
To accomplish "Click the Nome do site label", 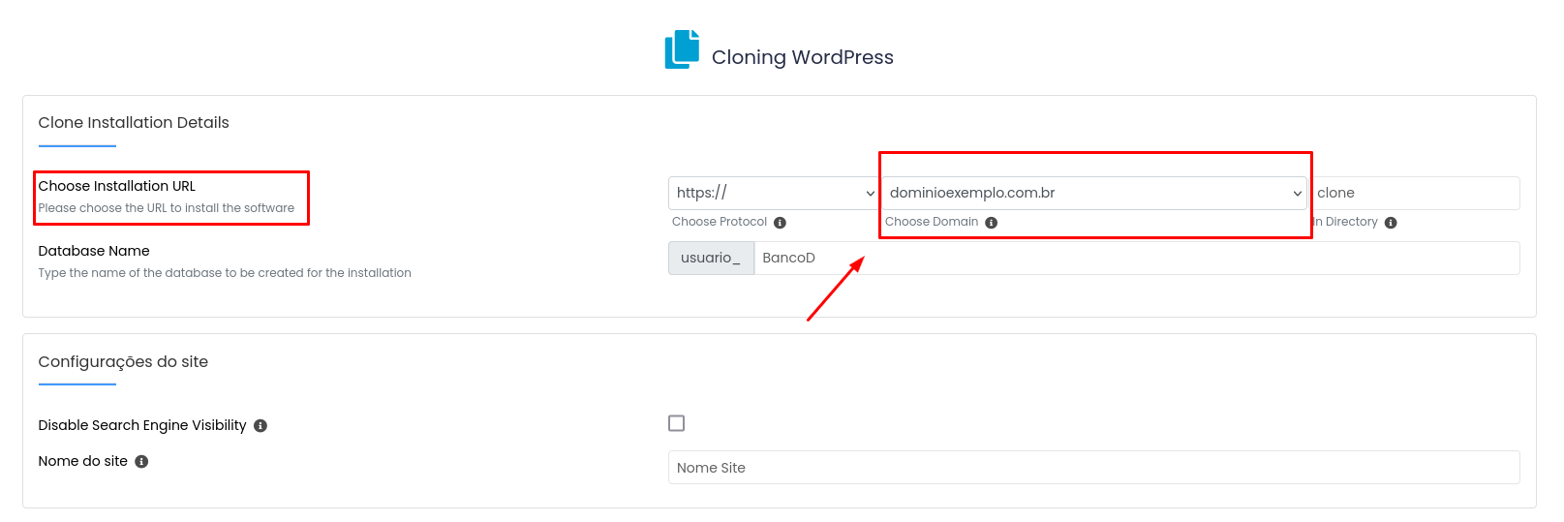I will (x=83, y=461).
